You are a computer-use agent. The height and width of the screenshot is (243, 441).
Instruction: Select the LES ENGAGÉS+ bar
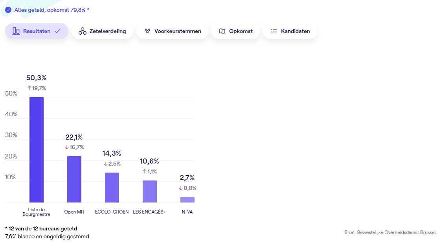(x=150, y=191)
